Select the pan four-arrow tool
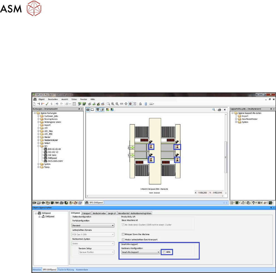This screenshot has width=276, height=273. point(126,104)
